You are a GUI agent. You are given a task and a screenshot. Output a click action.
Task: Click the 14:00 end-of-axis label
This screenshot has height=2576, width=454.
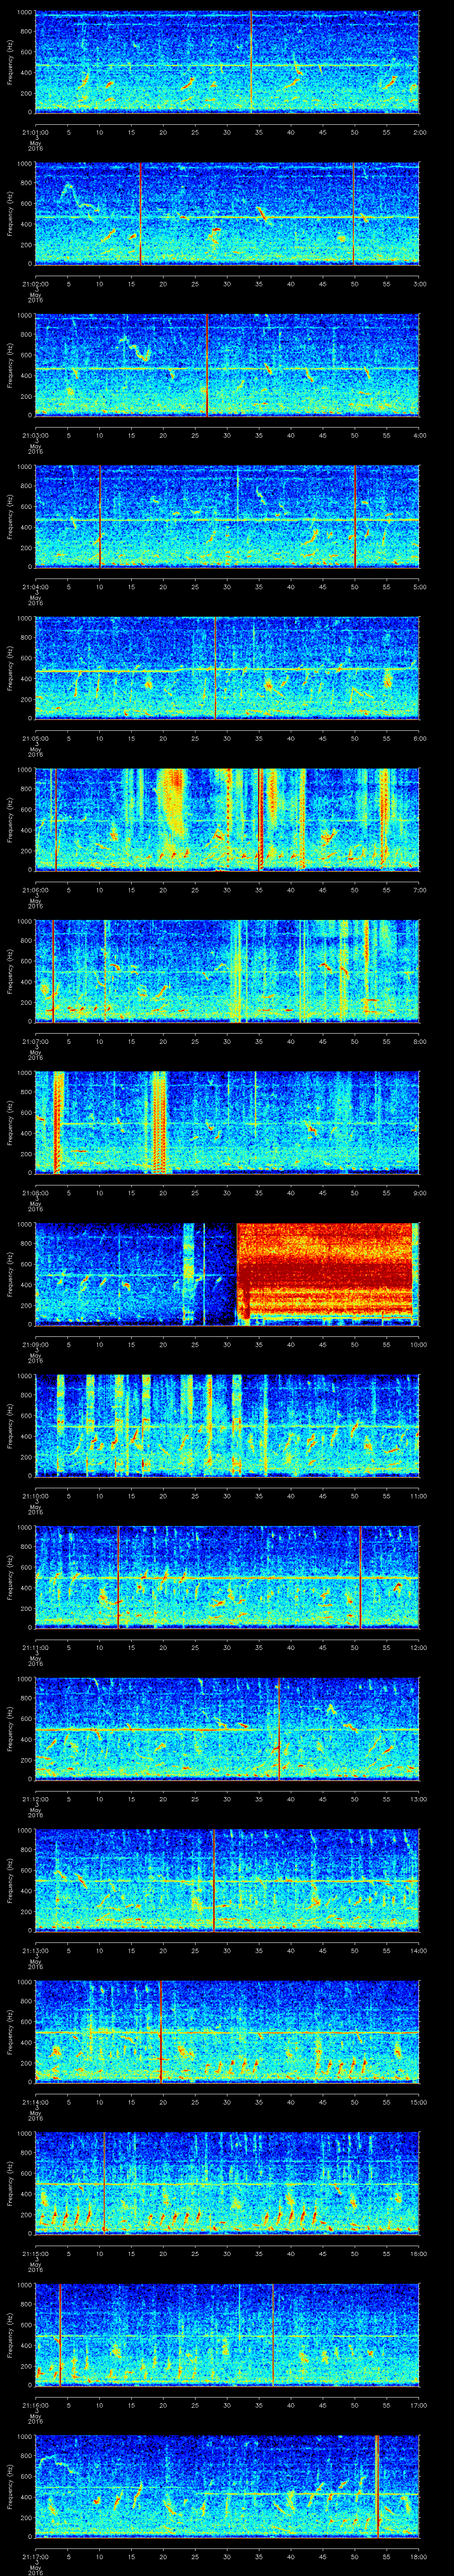(418, 1949)
